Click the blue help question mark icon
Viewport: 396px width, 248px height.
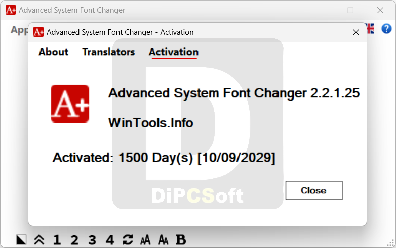click(x=386, y=28)
